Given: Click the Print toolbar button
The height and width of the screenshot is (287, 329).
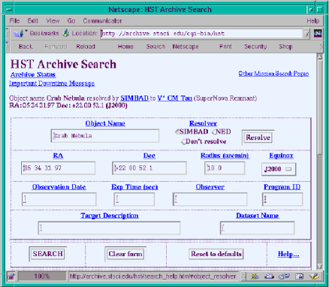Looking at the screenshot, I should coord(225,47).
